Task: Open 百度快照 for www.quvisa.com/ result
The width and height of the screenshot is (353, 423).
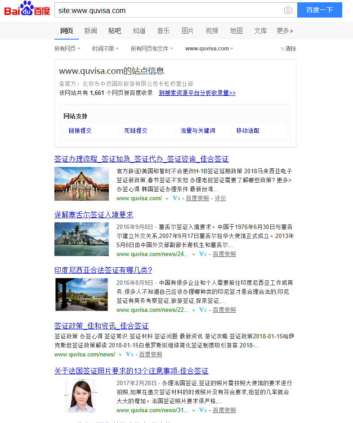Action: [197, 198]
